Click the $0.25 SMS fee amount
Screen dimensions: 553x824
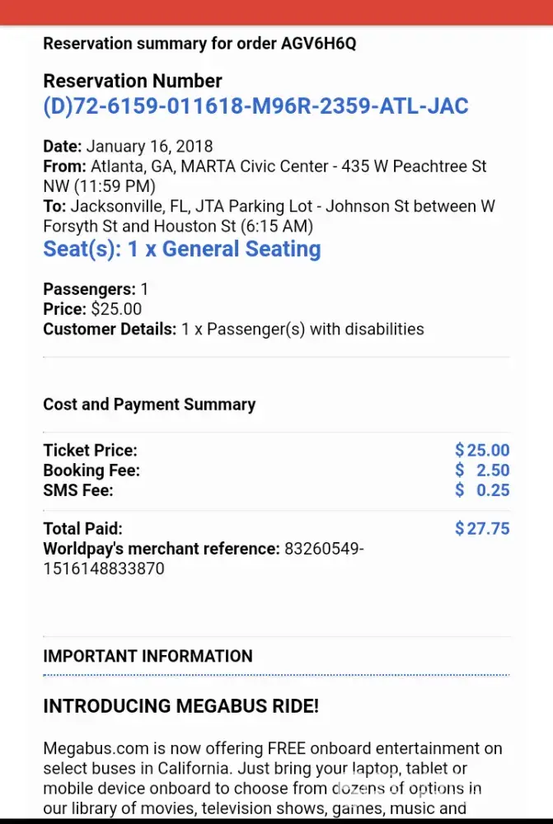(x=482, y=490)
